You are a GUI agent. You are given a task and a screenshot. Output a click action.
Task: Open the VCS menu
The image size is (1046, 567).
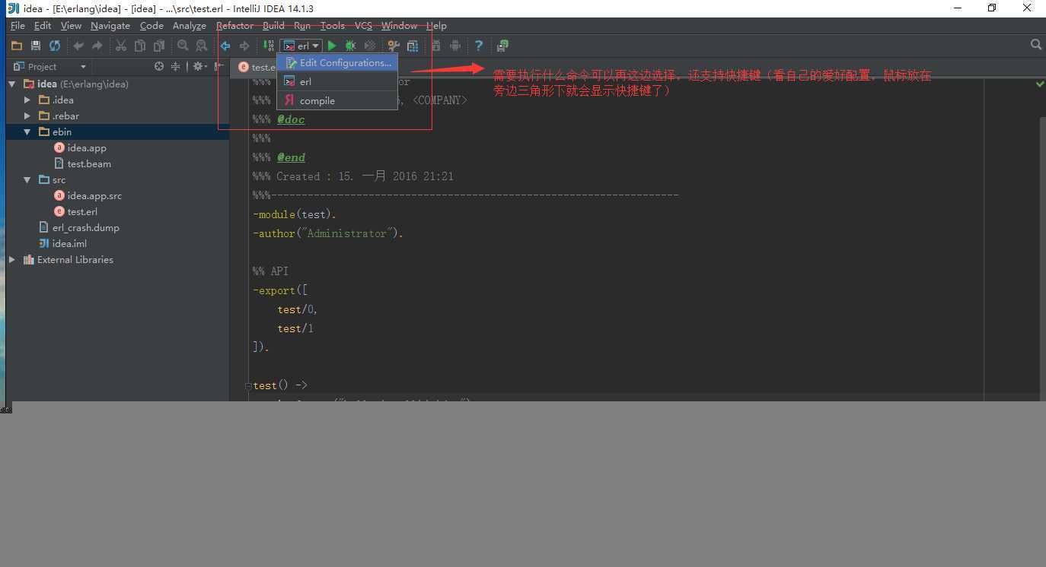[x=363, y=25]
